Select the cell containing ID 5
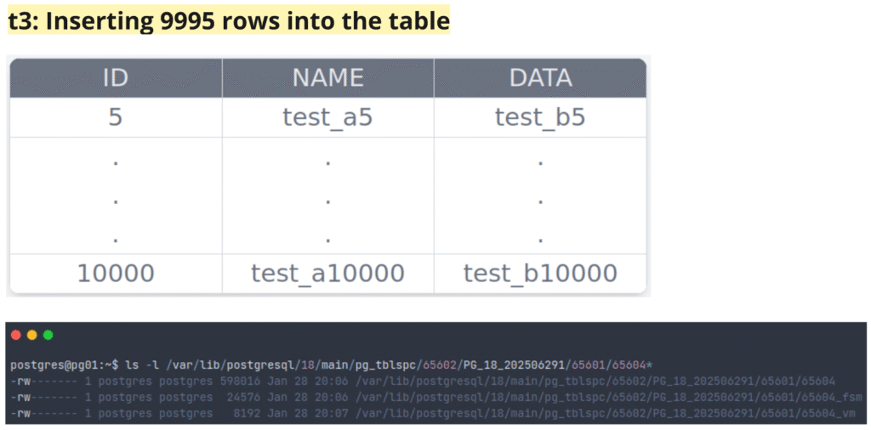871x430 pixels. [x=116, y=117]
